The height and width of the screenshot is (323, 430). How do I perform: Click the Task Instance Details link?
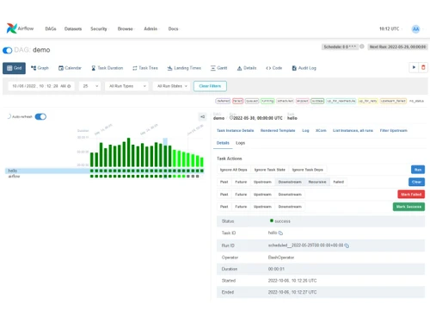pyautogui.click(x=236, y=130)
